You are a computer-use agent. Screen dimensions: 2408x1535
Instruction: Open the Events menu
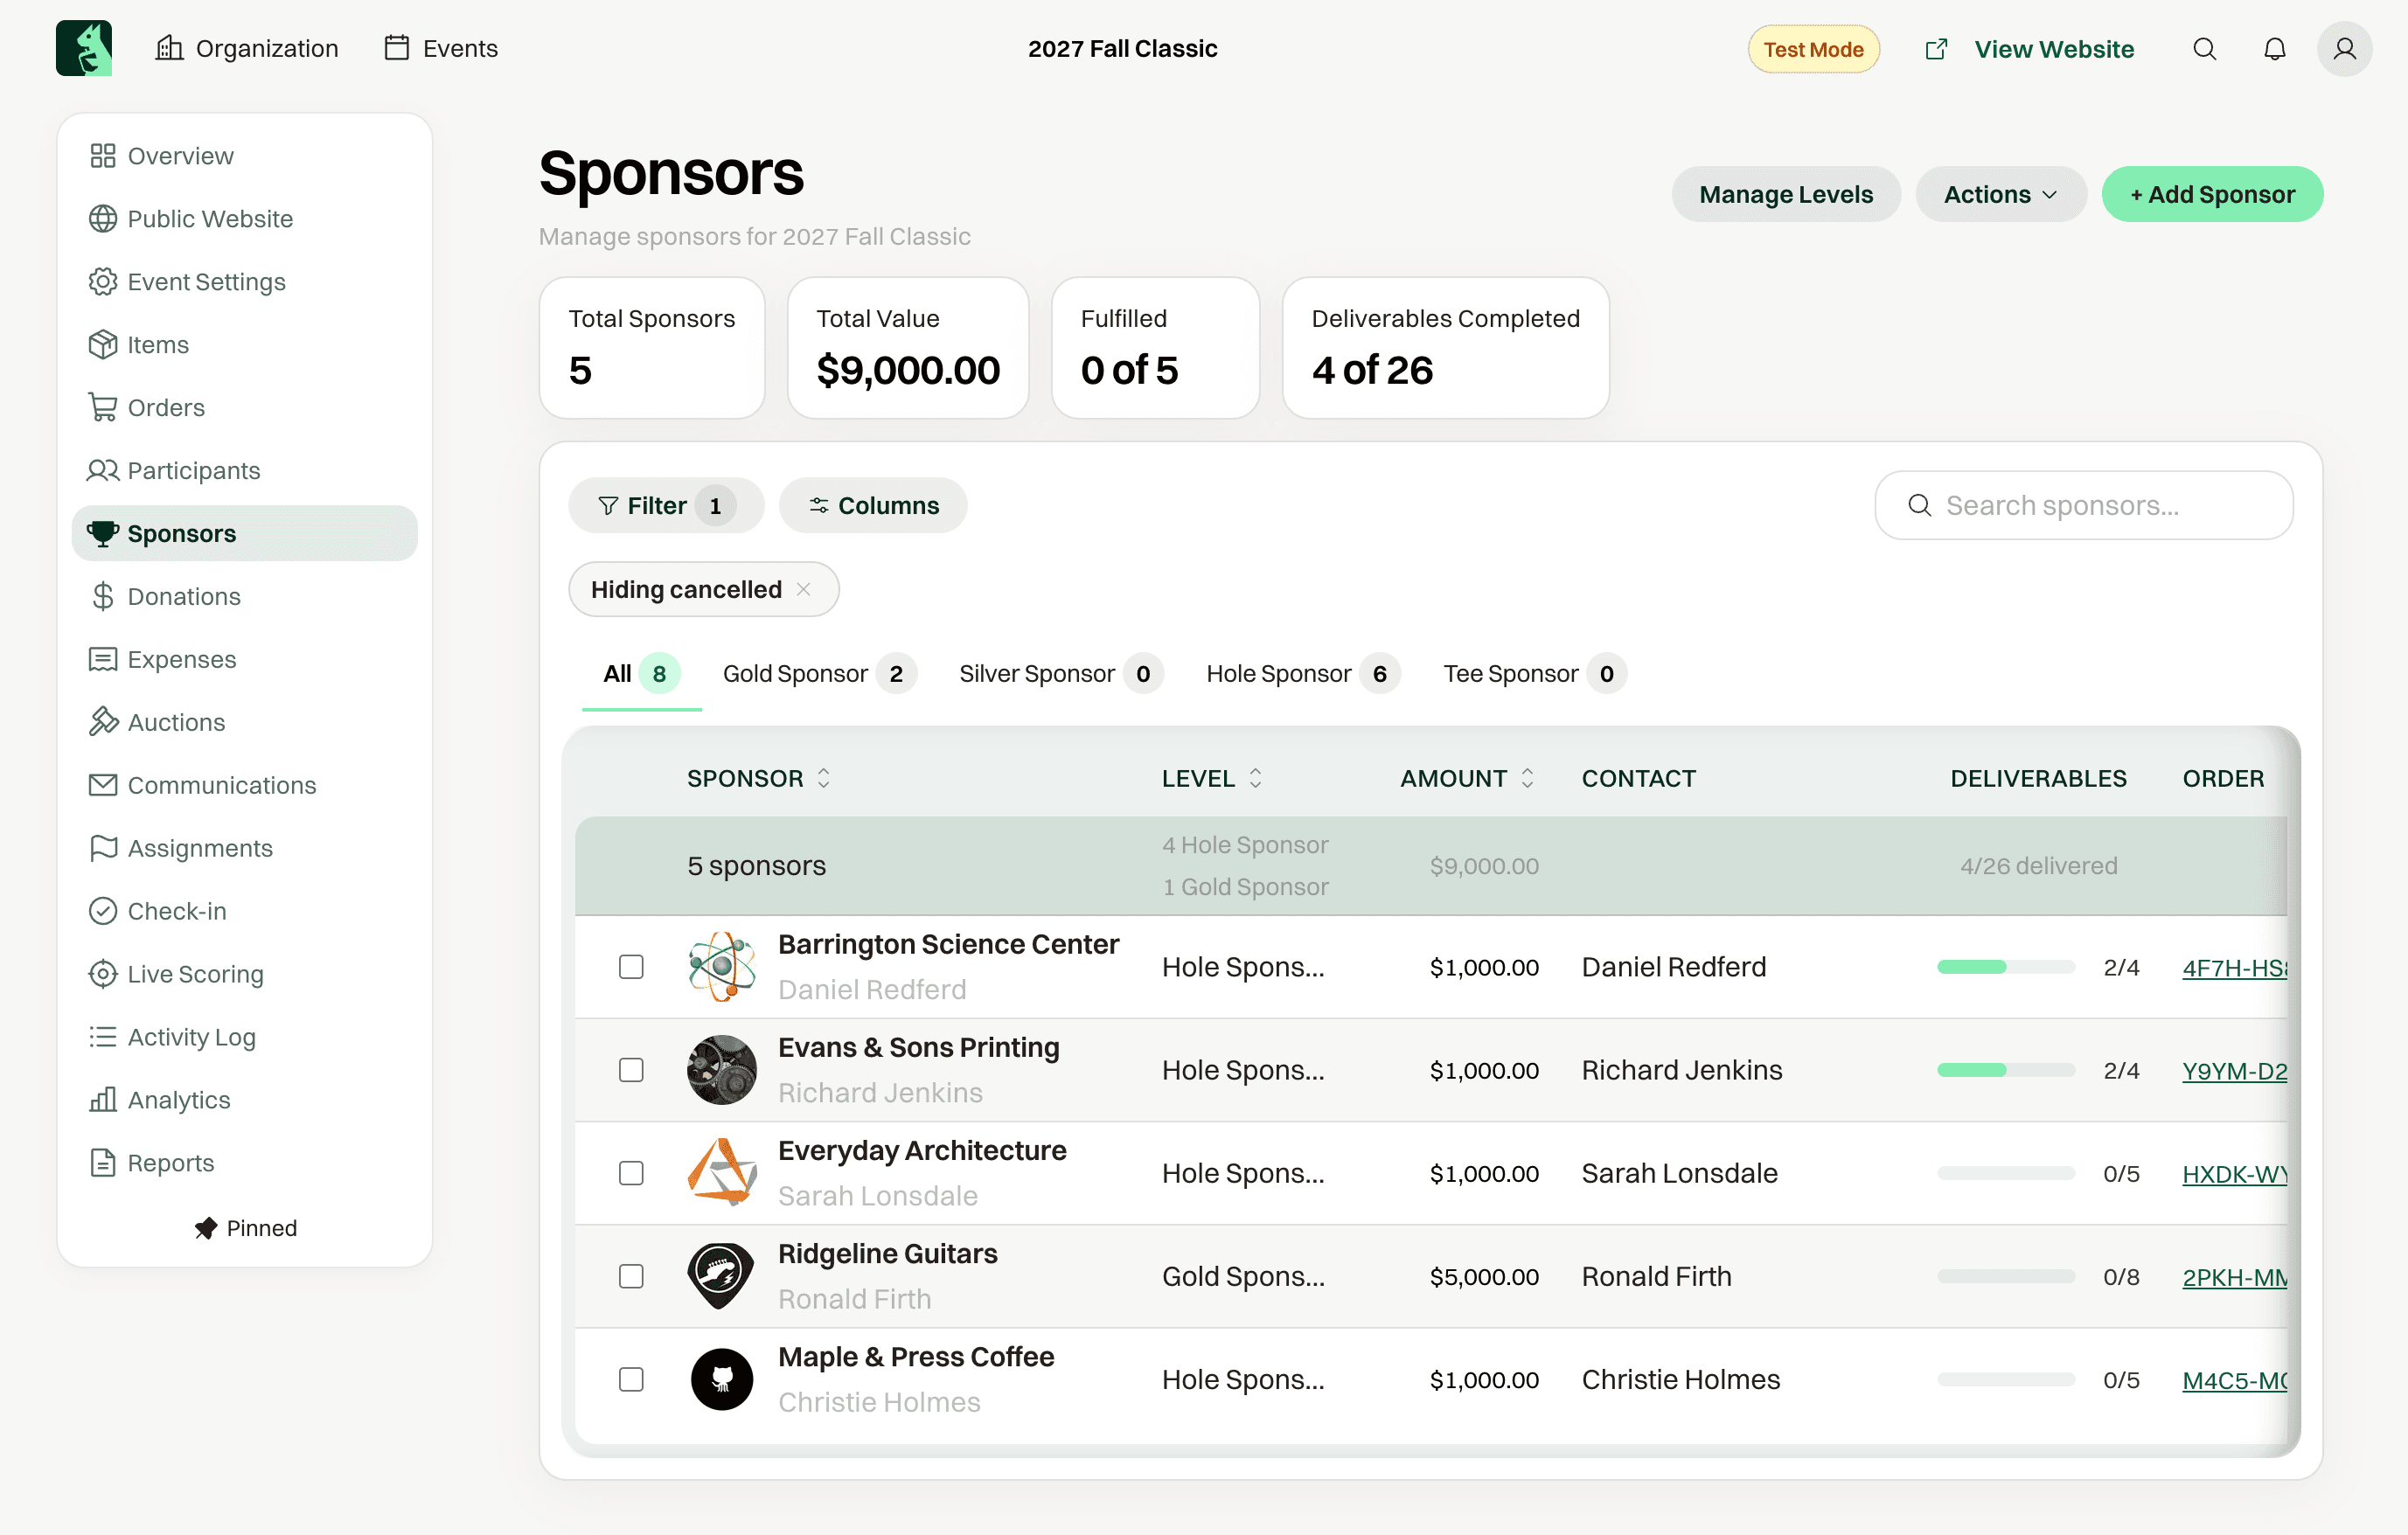441,48
